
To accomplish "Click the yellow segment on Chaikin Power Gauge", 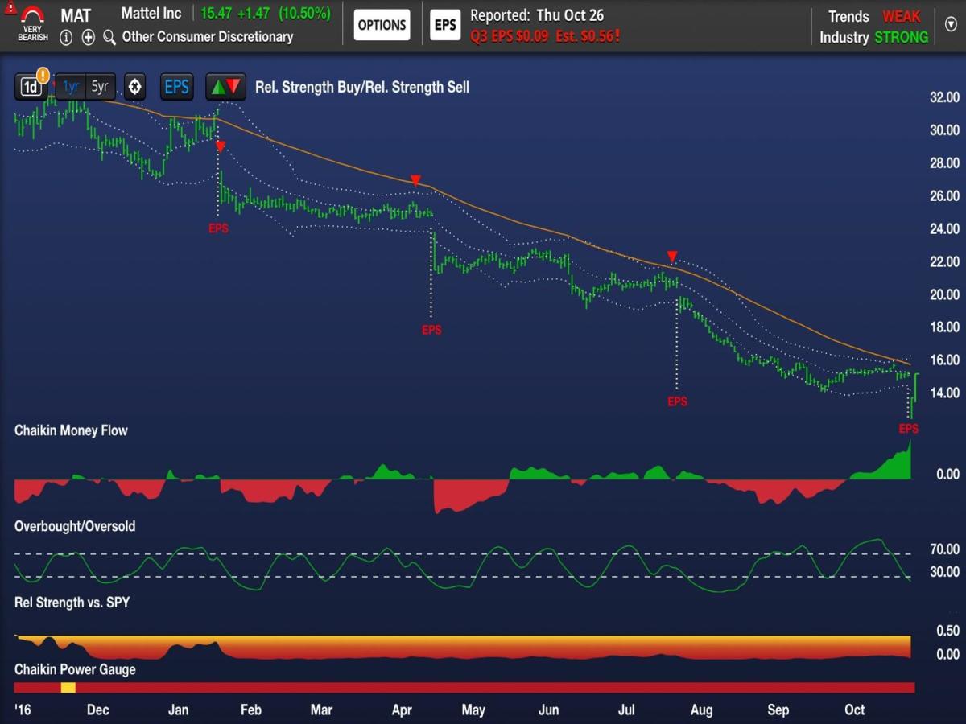I will [68, 687].
